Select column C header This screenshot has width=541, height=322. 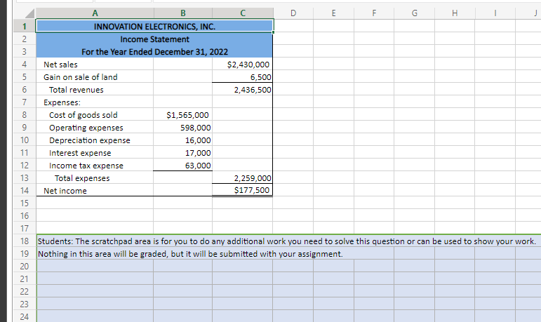coord(243,13)
